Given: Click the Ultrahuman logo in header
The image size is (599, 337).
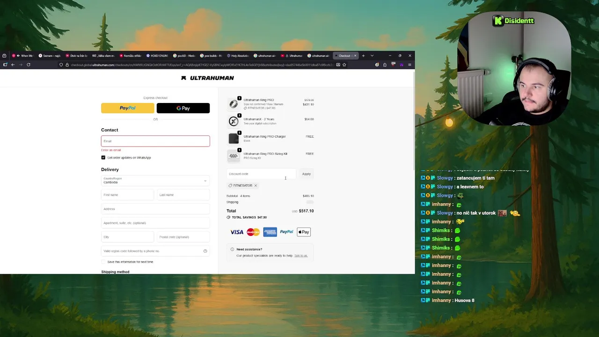Looking at the screenshot, I should pos(207,78).
